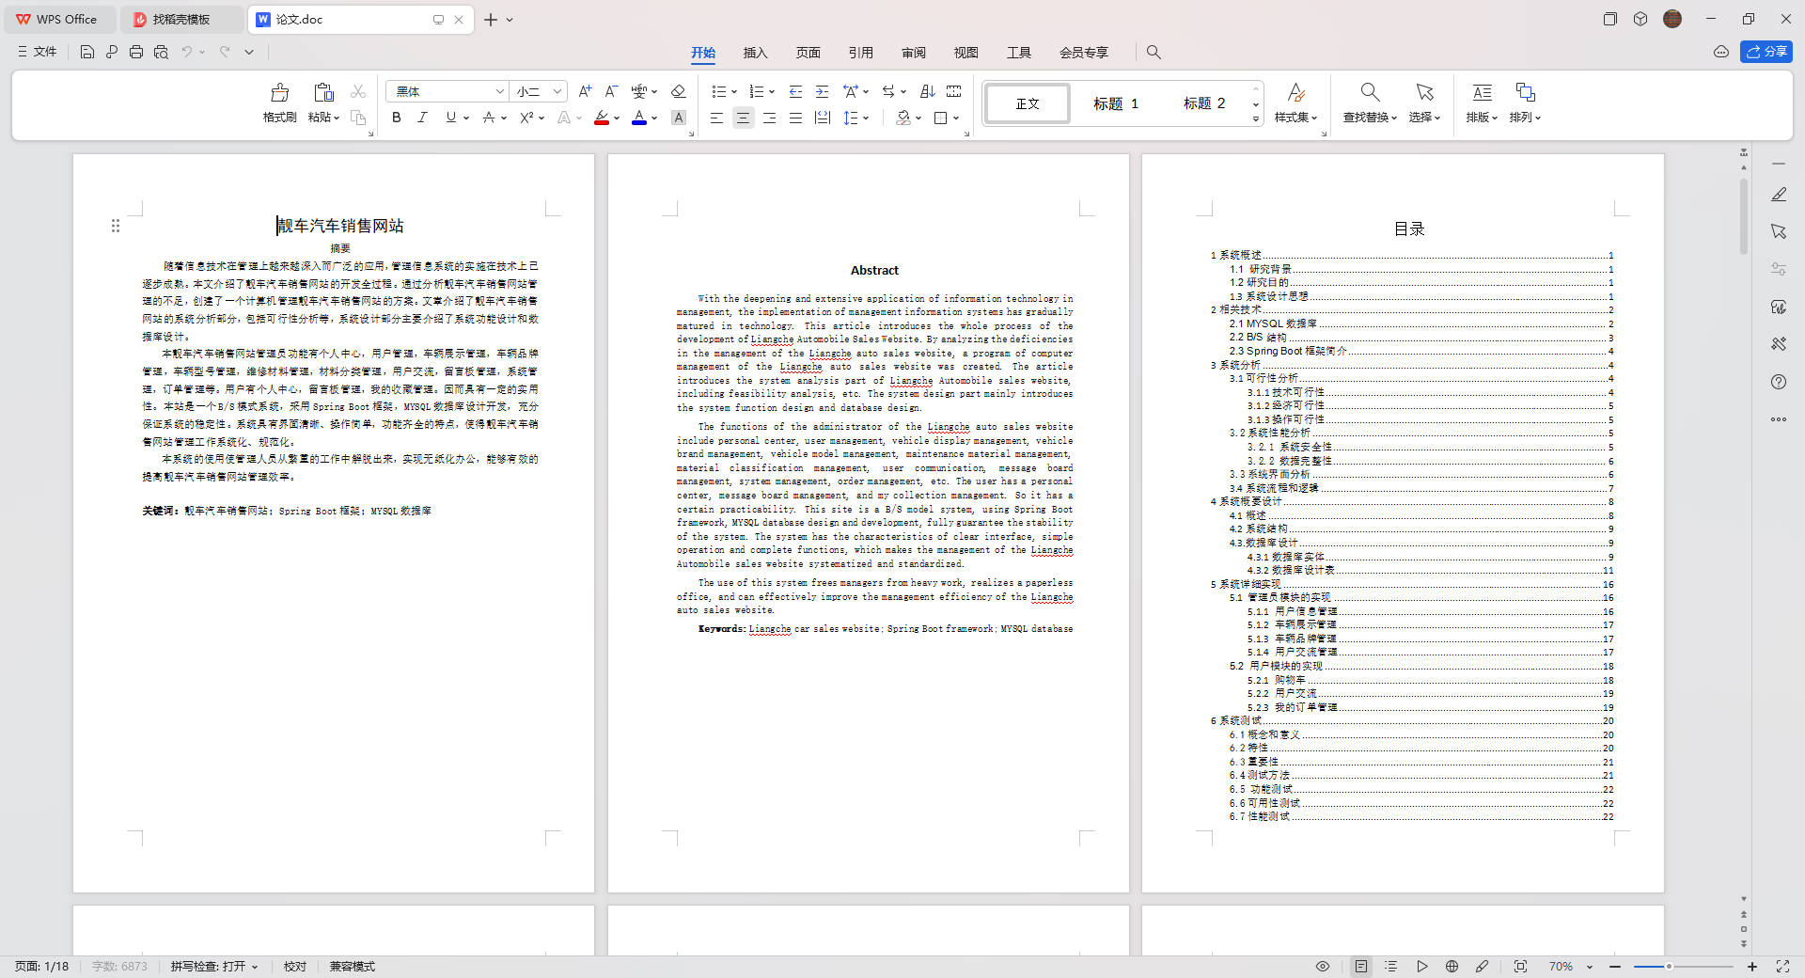Justify the text alignment
Viewport: 1805px width, 978px height.
(795, 118)
